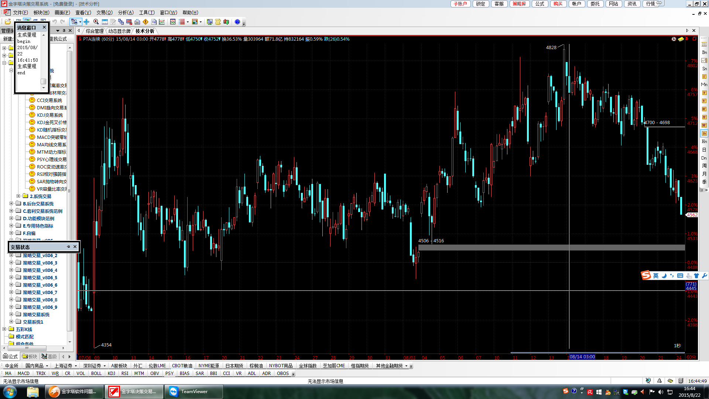
Task: Toggle the 1h period button
Action: click(704, 133)
